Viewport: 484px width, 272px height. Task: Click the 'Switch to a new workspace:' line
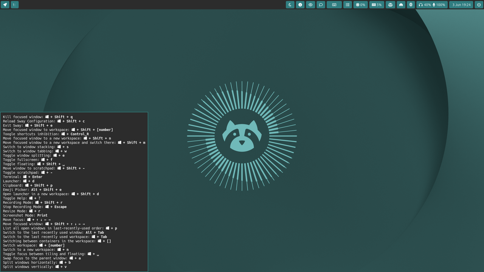coord(36,250)
